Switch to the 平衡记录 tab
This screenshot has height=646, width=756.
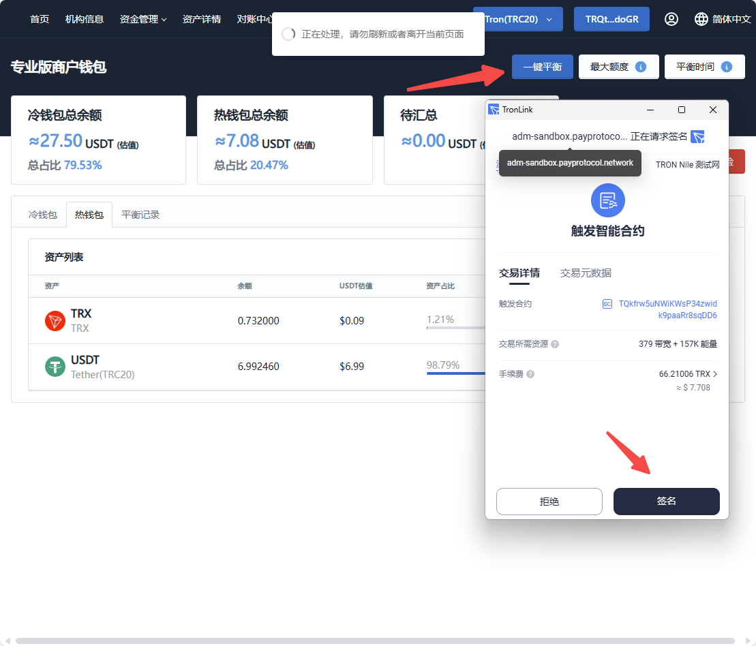pos(140,215)
